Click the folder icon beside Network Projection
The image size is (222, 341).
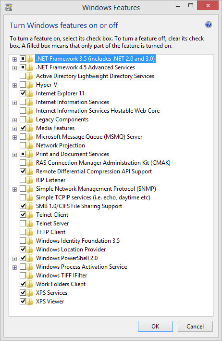pyautogui.click(x=30, y=145)
